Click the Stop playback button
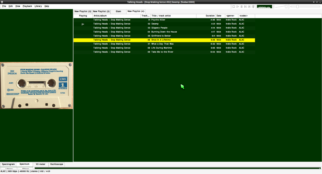Screen dimensions: 322x174 point(234,7)
